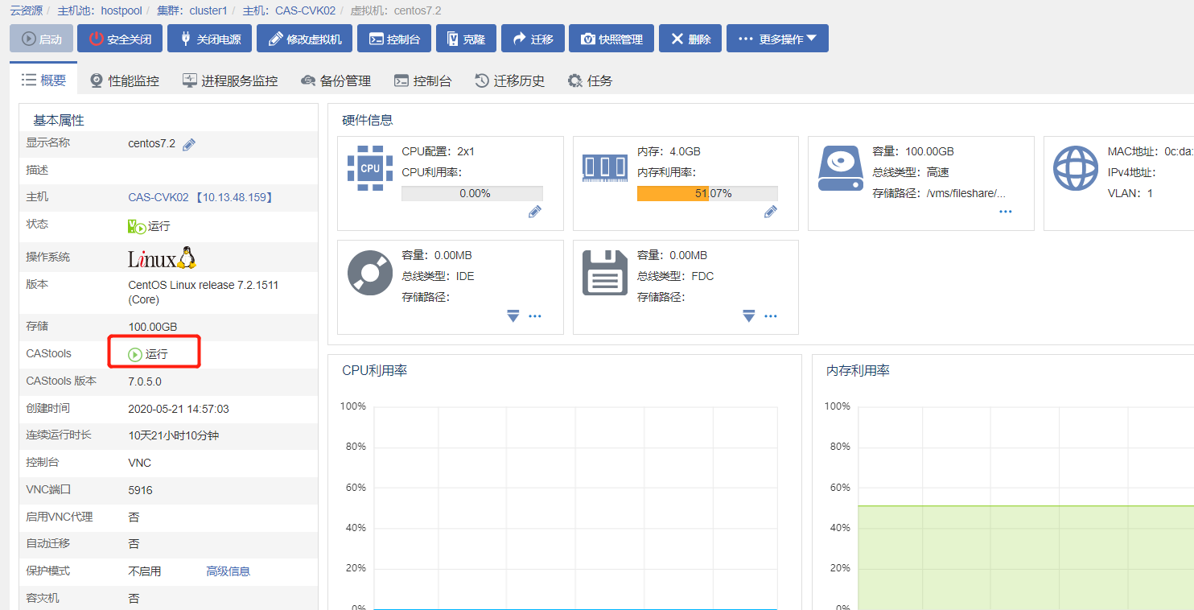Click the VNC port value 5916
This screenshot has width=1194, height=610.
pyautogui.click(x=140, y=490)
